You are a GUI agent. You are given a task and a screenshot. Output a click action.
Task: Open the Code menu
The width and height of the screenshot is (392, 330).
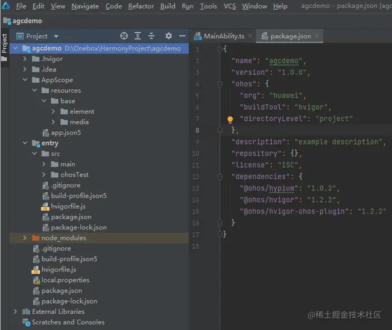pos(113,6)
